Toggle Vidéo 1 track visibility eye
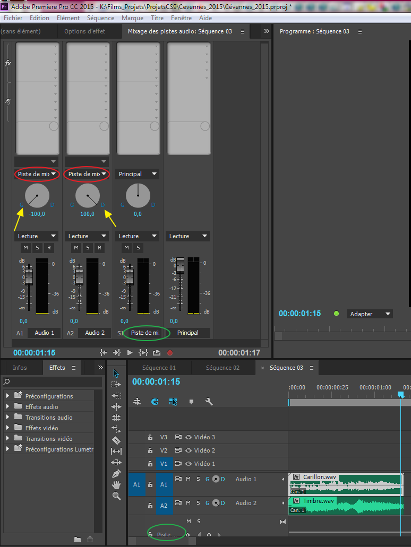 coord(189,464)
